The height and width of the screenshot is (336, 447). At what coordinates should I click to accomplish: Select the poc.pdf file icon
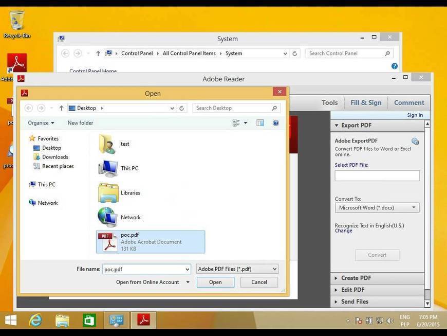coord(107,242)
